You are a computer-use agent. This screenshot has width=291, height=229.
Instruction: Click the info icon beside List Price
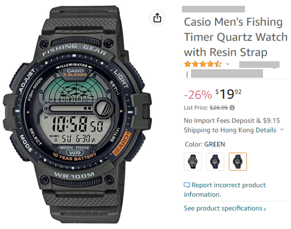pyautogui.click(x=233, y=107)
